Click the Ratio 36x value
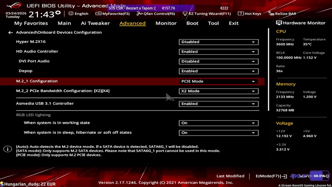This screenshot has width=332, height=187. pyautogui.click(x=279, y=71)
